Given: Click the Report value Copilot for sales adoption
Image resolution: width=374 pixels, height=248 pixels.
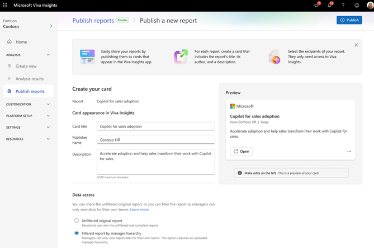Looking at the screenshot, I should click(117, 101).
